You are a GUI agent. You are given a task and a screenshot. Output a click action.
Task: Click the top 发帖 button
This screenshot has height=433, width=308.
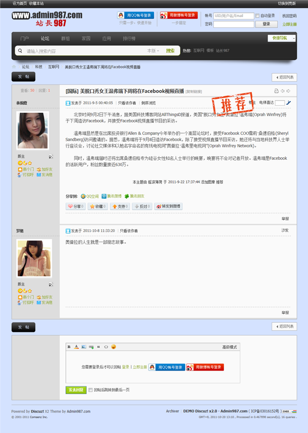point(24,77)
